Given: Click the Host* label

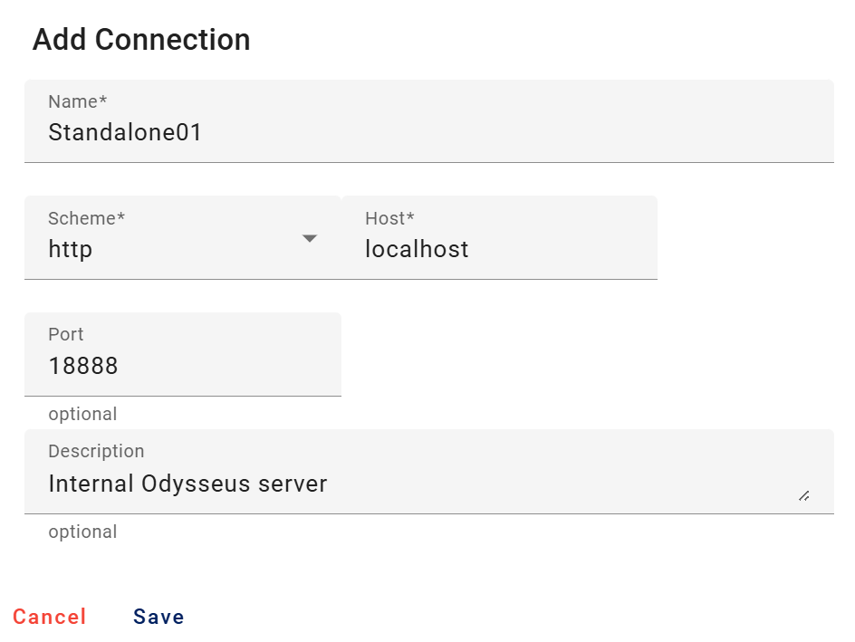Looking at the screenshot, I should point(389,218).
